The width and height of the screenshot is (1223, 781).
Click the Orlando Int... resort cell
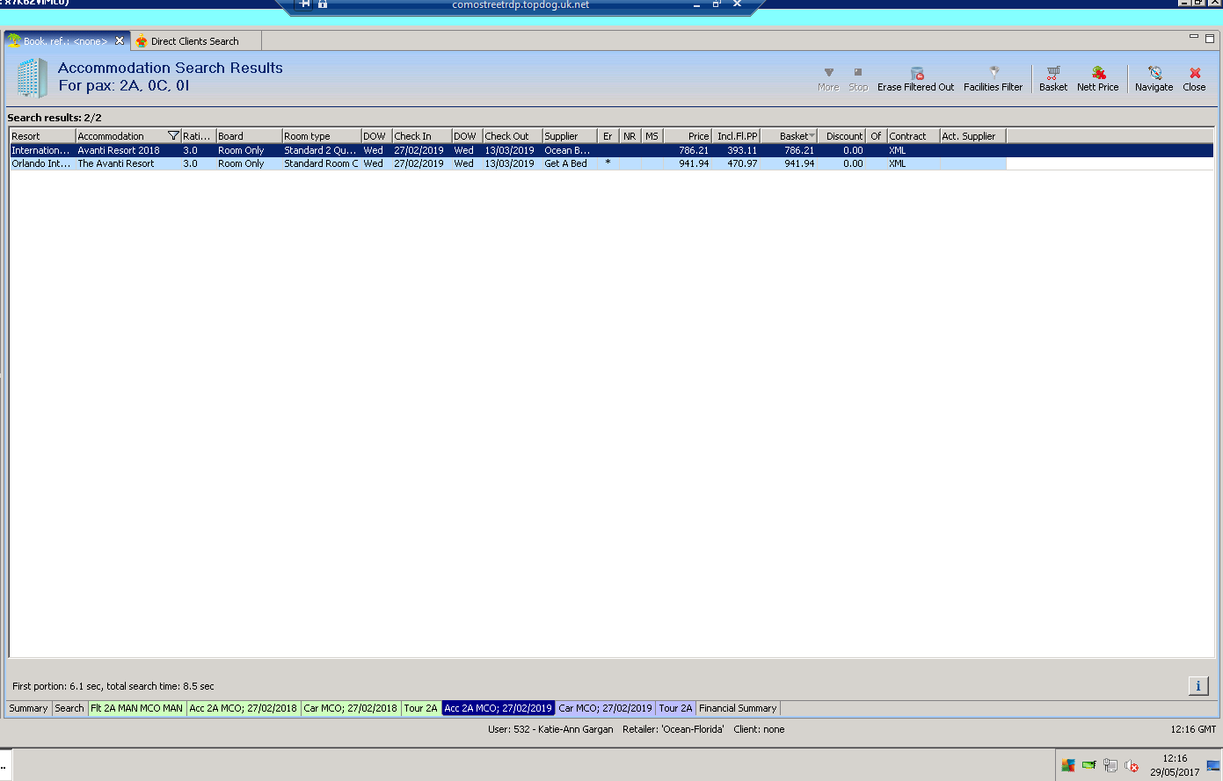(41, 163)
